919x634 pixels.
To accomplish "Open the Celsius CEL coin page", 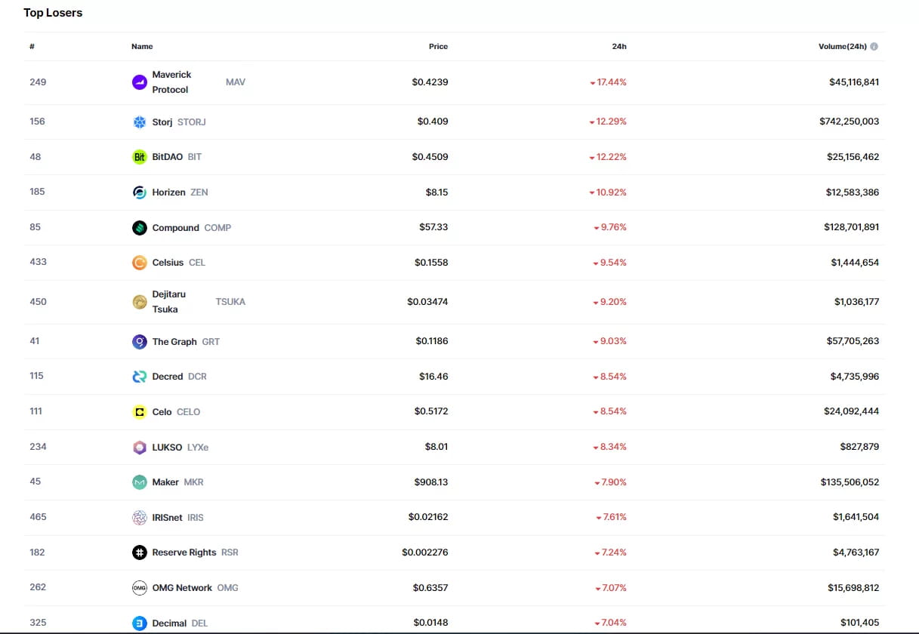I will (168, 262).
